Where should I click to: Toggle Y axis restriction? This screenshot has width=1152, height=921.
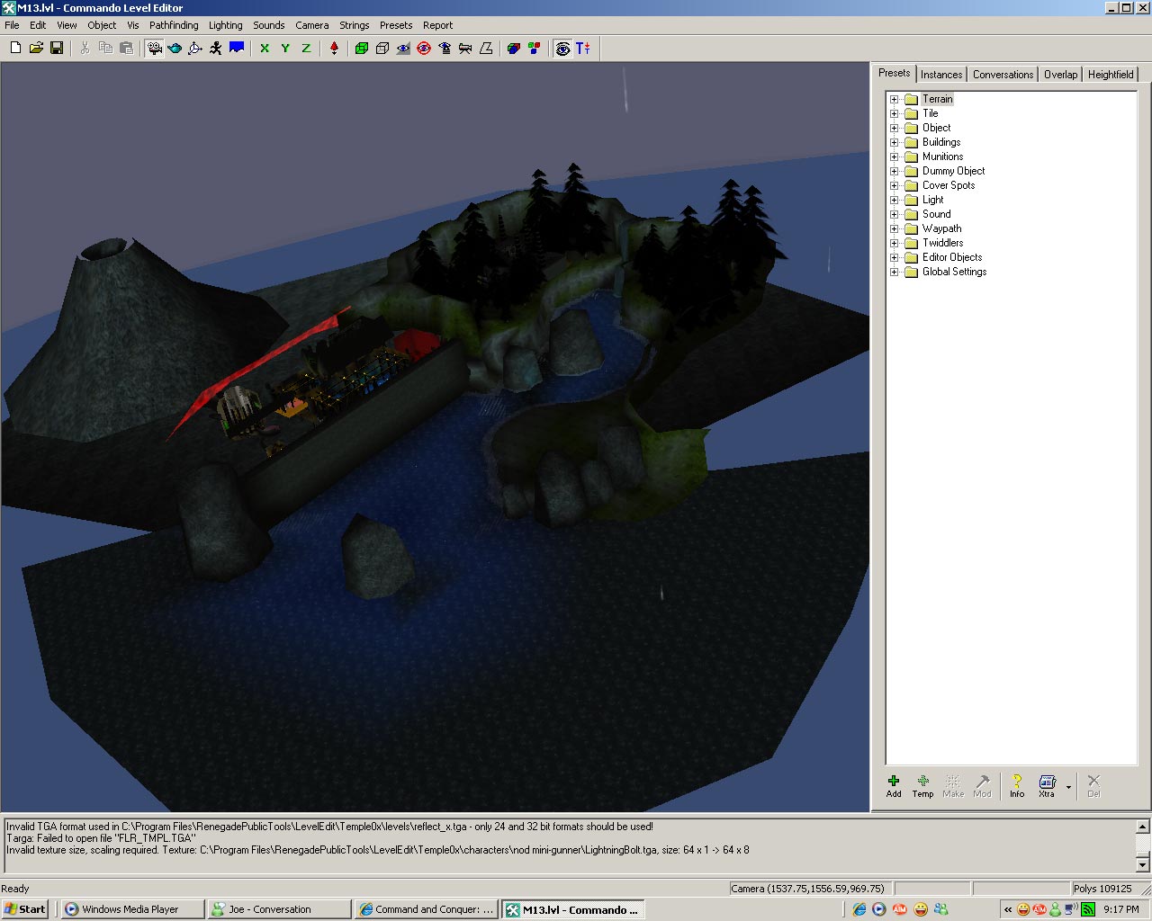pos(285,49)
